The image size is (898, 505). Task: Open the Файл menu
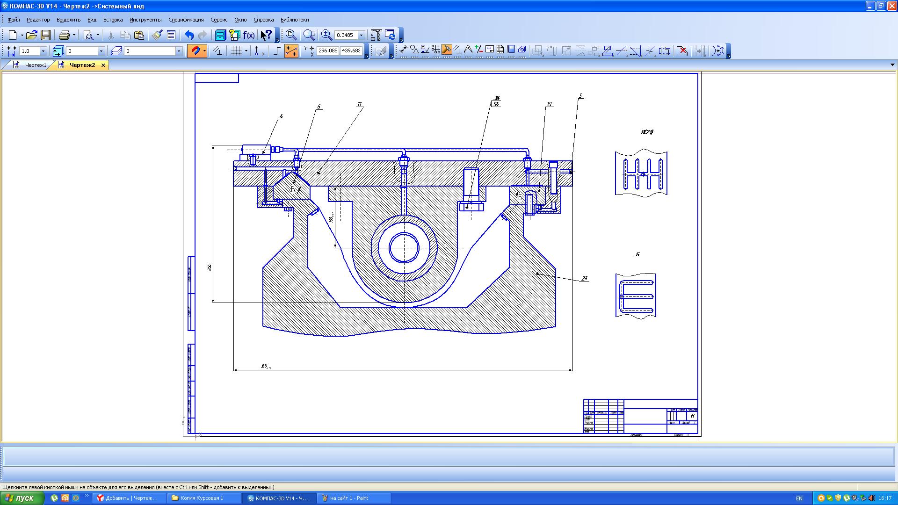coord(14,20)
